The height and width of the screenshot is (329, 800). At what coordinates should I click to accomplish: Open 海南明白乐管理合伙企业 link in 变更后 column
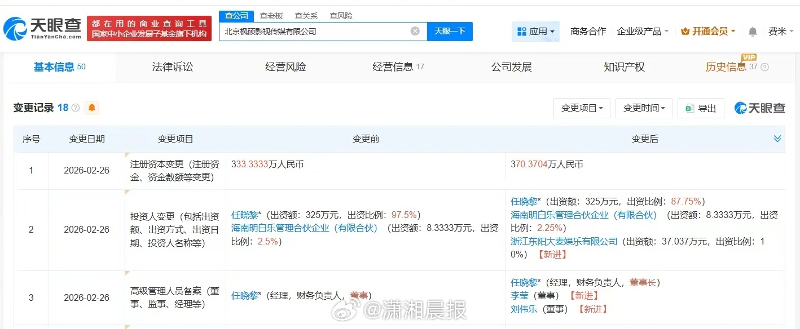tap(583, 215)
